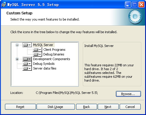Select the Client Programs tree label
This screenshot has height=115, width=146.
tap(54, 50)
